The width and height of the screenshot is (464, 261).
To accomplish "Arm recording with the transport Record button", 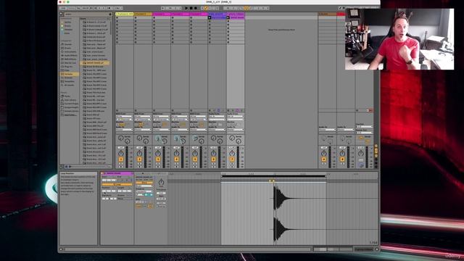I will 195,8.
